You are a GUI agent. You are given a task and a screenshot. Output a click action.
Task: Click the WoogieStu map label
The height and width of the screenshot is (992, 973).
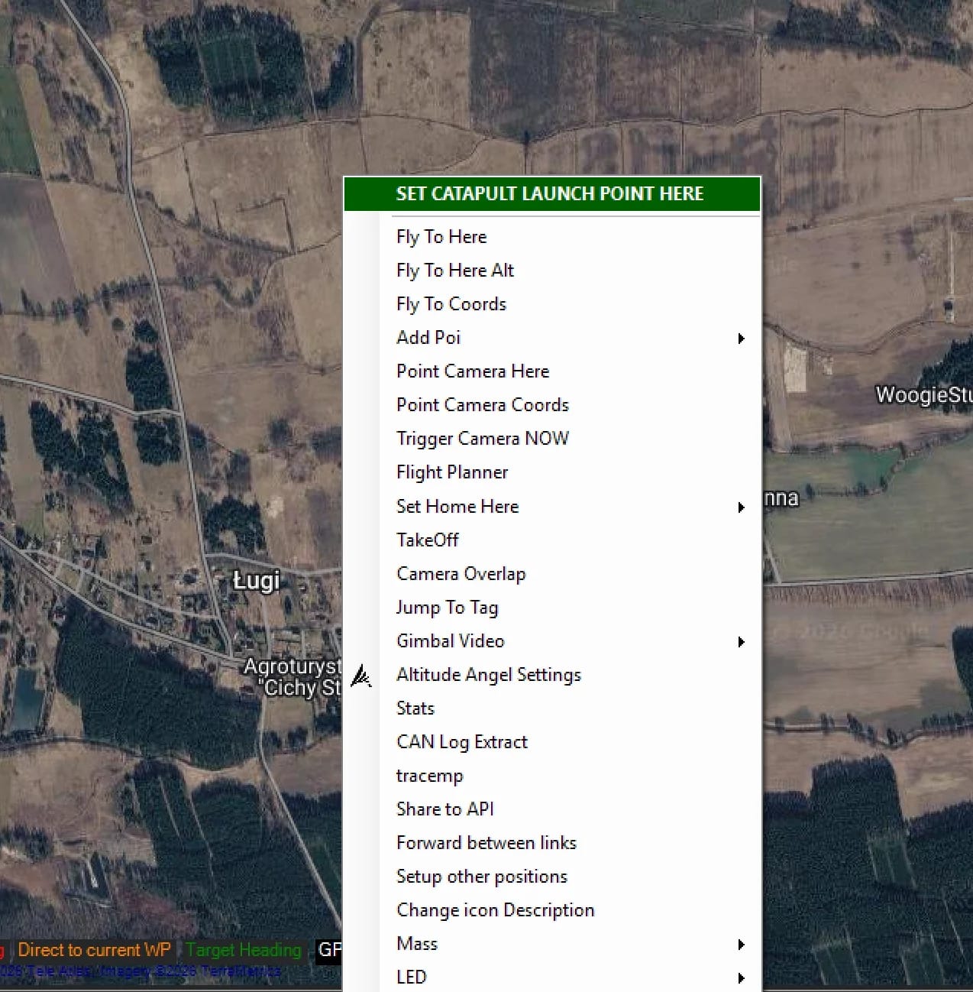pos(924,395)
